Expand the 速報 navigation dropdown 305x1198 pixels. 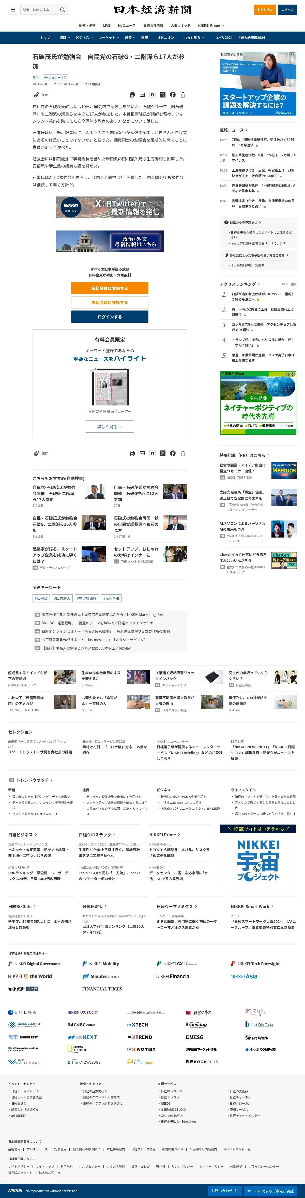(x=65, y=38)
